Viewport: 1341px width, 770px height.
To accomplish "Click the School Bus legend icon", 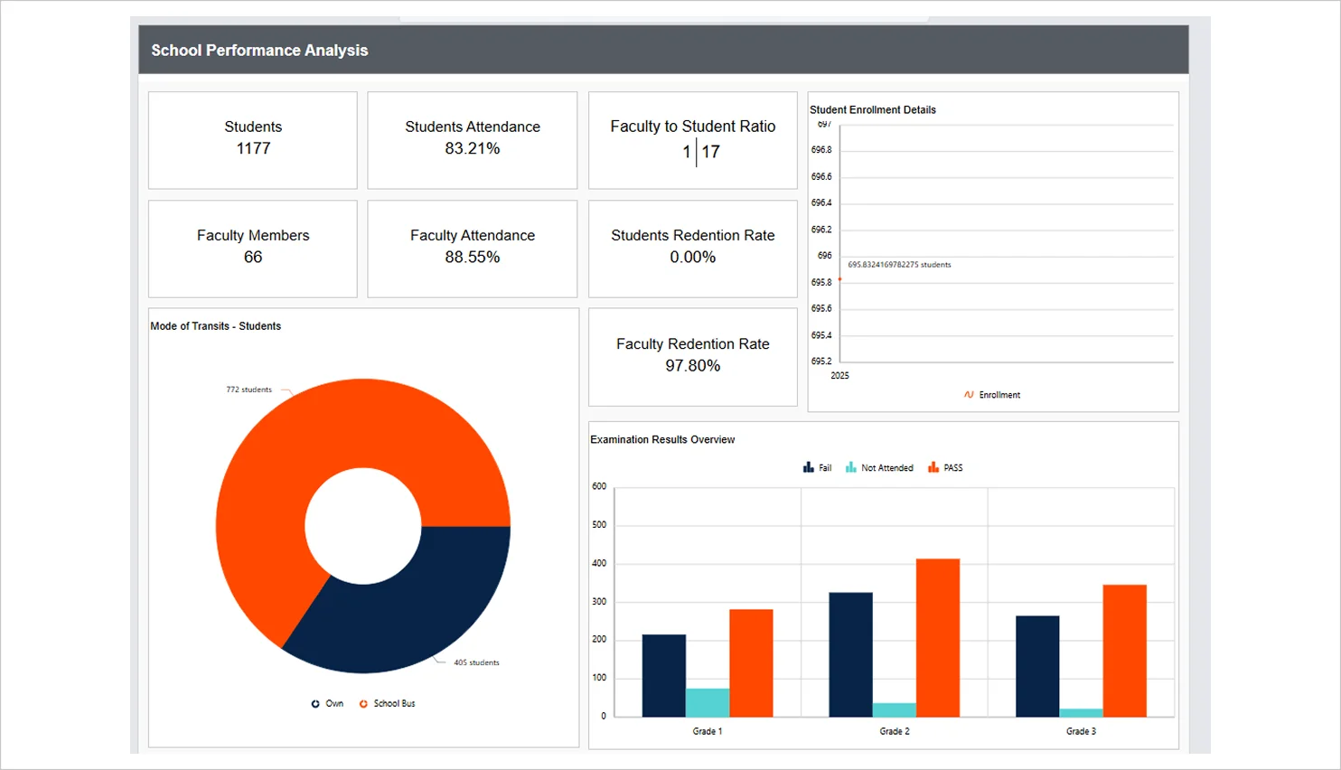I will [363, 704].
